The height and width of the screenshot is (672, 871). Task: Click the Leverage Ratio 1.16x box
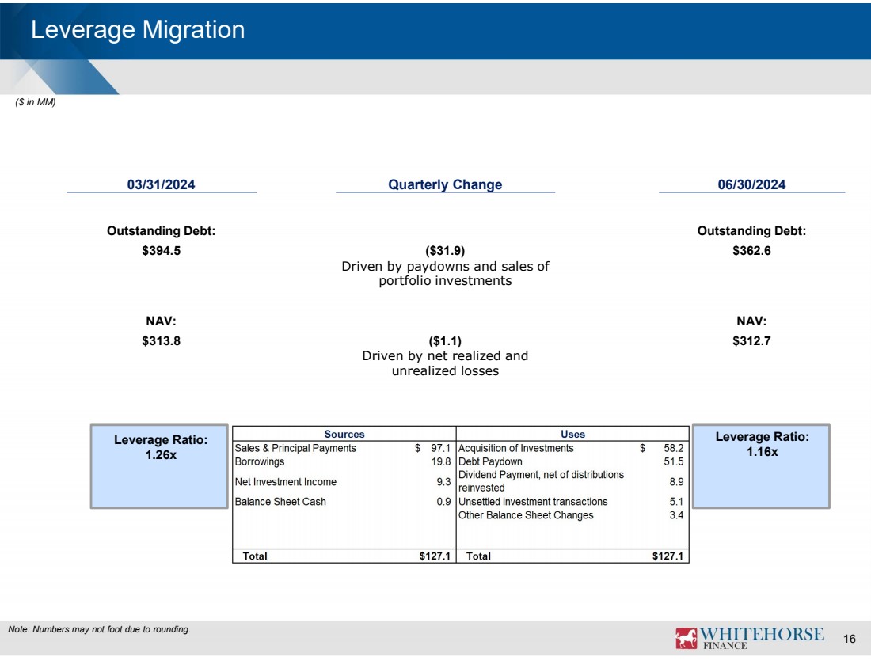click(x=761, y=466)
